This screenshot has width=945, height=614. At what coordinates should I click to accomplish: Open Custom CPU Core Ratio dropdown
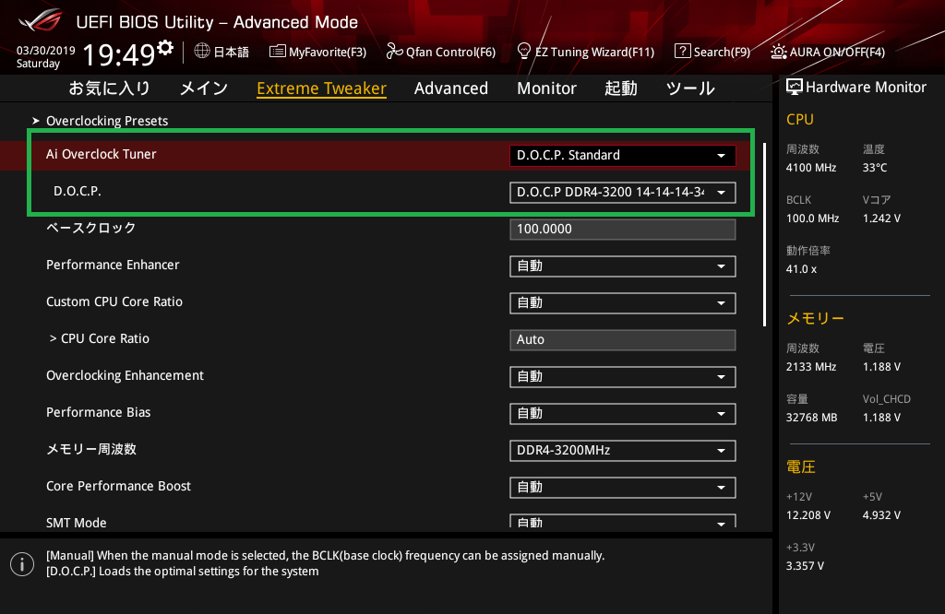[623, 302]
